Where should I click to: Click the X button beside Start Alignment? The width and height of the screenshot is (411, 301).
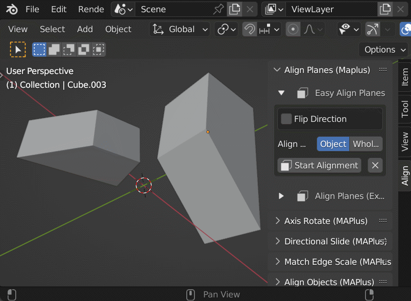(375, 165)
